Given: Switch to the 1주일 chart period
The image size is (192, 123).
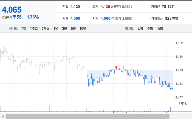Looking at the screenshot, I should click(x=34, y=28).
